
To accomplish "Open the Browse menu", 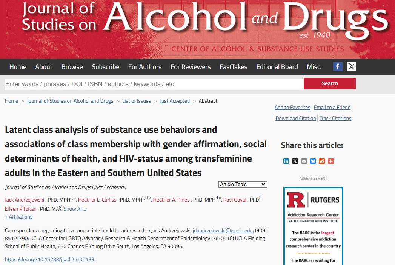I will pyautogui.click(x=72, y=67).
